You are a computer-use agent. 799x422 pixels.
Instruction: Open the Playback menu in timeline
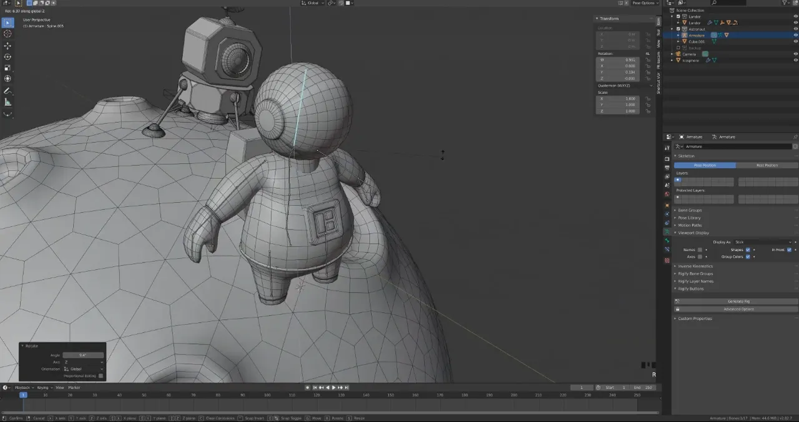pyautogui.click(x=23, y=388)
